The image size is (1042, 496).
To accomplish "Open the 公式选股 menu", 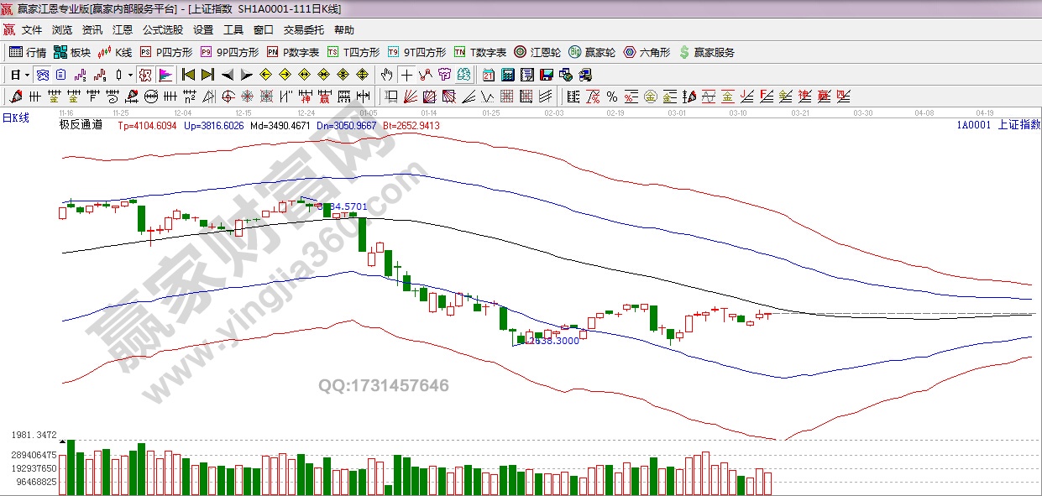I will click(162, 29).
